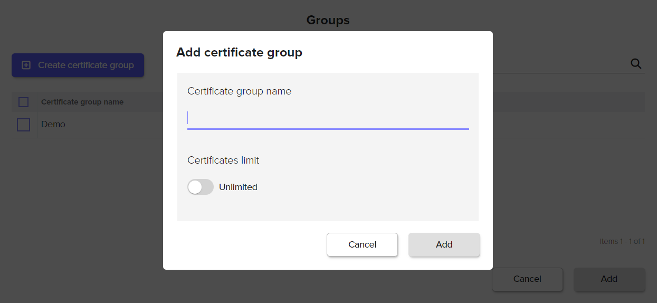Click the magnifier search icon
Image resolution: width=657 pixels, height=303 pixels.
pos(636,64)
